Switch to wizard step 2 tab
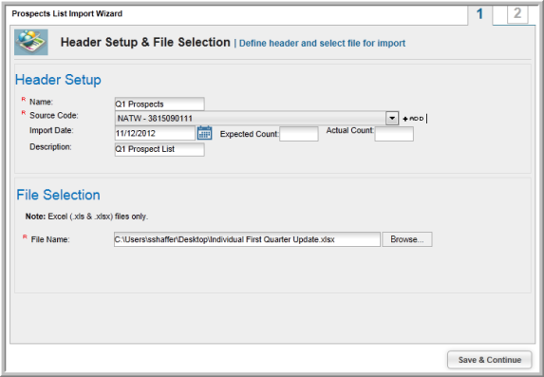The width and height of the screenshot is (544, 377). 517,13
